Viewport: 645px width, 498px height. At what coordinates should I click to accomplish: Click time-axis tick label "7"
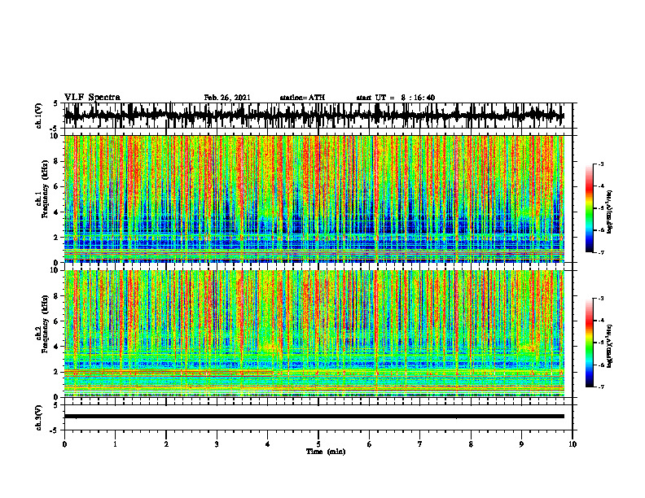420,444
